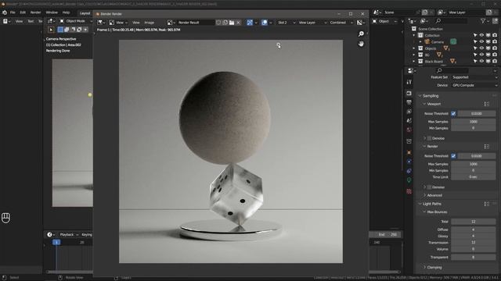Toggle the overlay icon in render window header
501x281 pixels.
265,23
